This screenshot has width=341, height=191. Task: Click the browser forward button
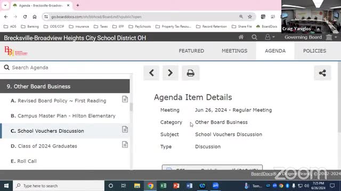[x=15, y=16]
